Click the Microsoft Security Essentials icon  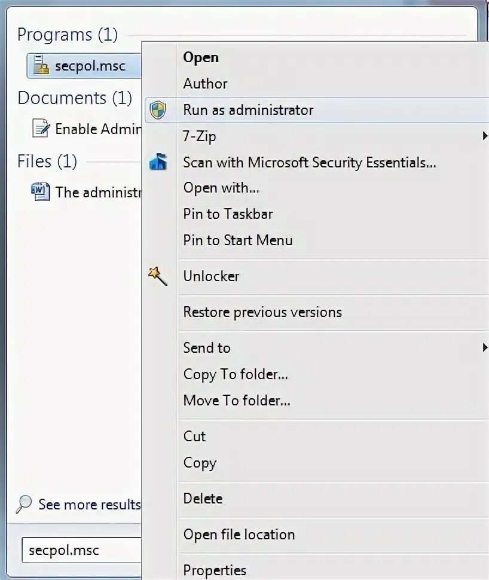pos(158,162)
